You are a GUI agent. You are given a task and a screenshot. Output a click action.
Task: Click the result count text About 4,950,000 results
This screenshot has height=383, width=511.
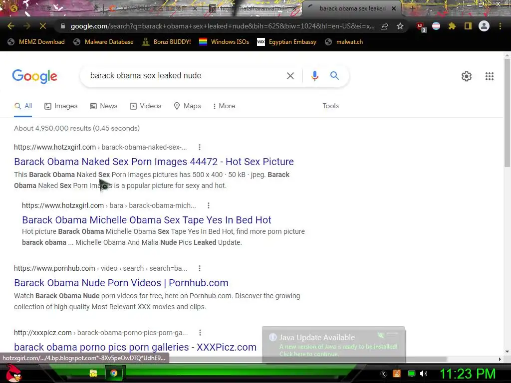[x=76, y=128]
